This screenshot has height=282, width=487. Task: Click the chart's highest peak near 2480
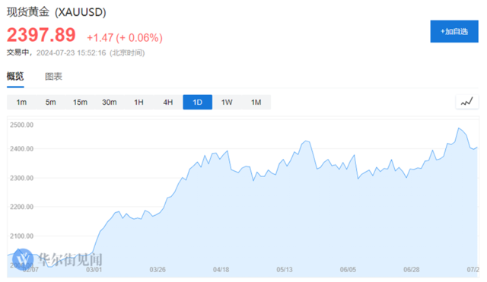click(459, 128)
